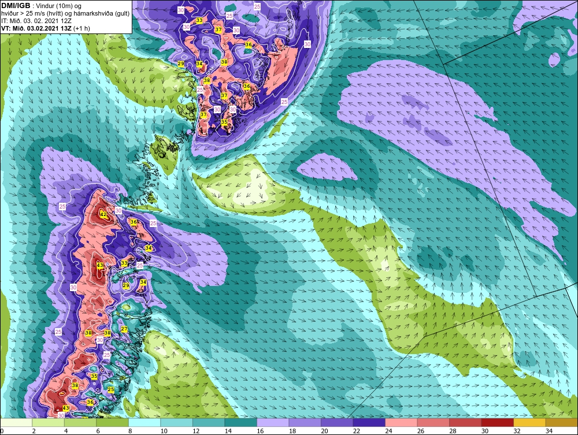Pick the 16–18 m/s lavender swatch
This screenshot has height=435, width=578.
click(x=273, y=422)
